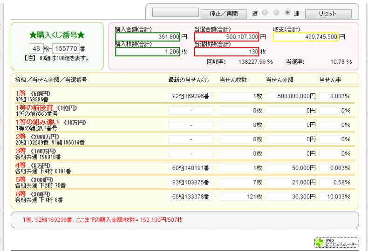Click the 1等 latest winning ticket 92組169296番
Image resolution: width=368 pixels, height=251 pixels.
click(191, 96)
